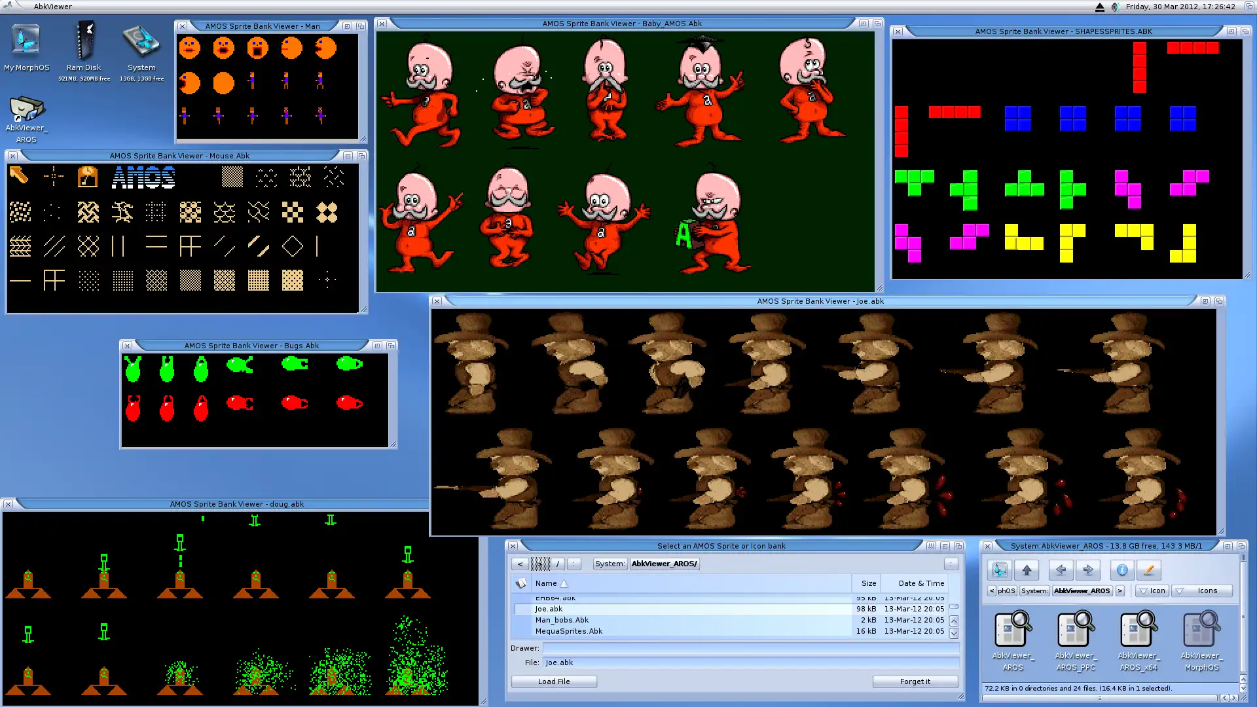
Task: Click the Load File button
Action: (554, 681)
